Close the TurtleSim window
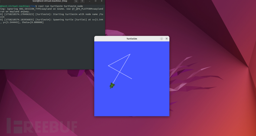Image resolution: width=256 pixels, height=136 pixels. pyautogui.click(x=167, y=39)
